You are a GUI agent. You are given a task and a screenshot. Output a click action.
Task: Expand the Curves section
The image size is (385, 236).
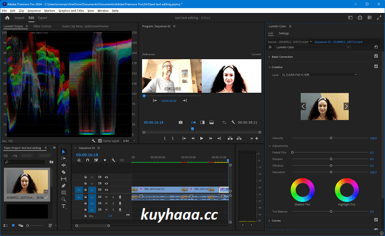269,221
